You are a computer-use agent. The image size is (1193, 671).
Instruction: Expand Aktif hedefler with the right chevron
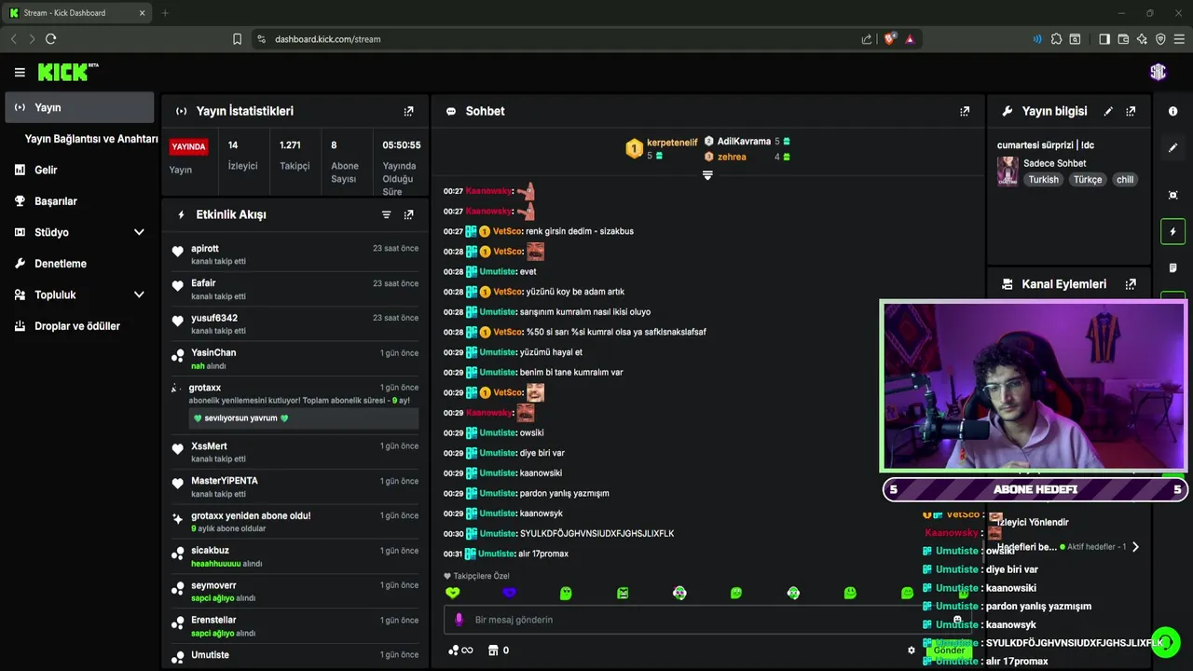coord(1135,547)
